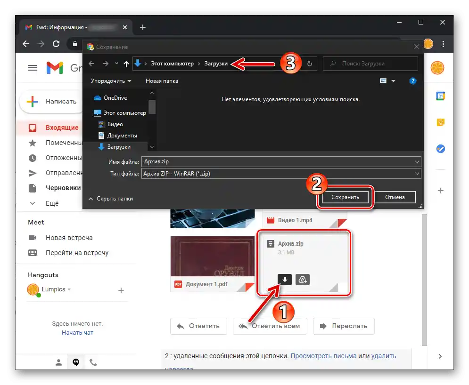Open Hangouts contacts icon at bottom

(58, 362)
